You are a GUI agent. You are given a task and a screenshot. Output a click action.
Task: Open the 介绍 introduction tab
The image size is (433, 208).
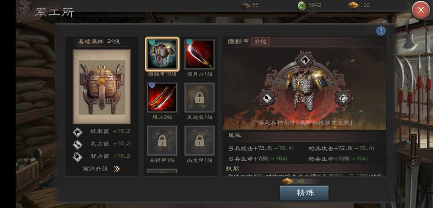pos(261,42)
